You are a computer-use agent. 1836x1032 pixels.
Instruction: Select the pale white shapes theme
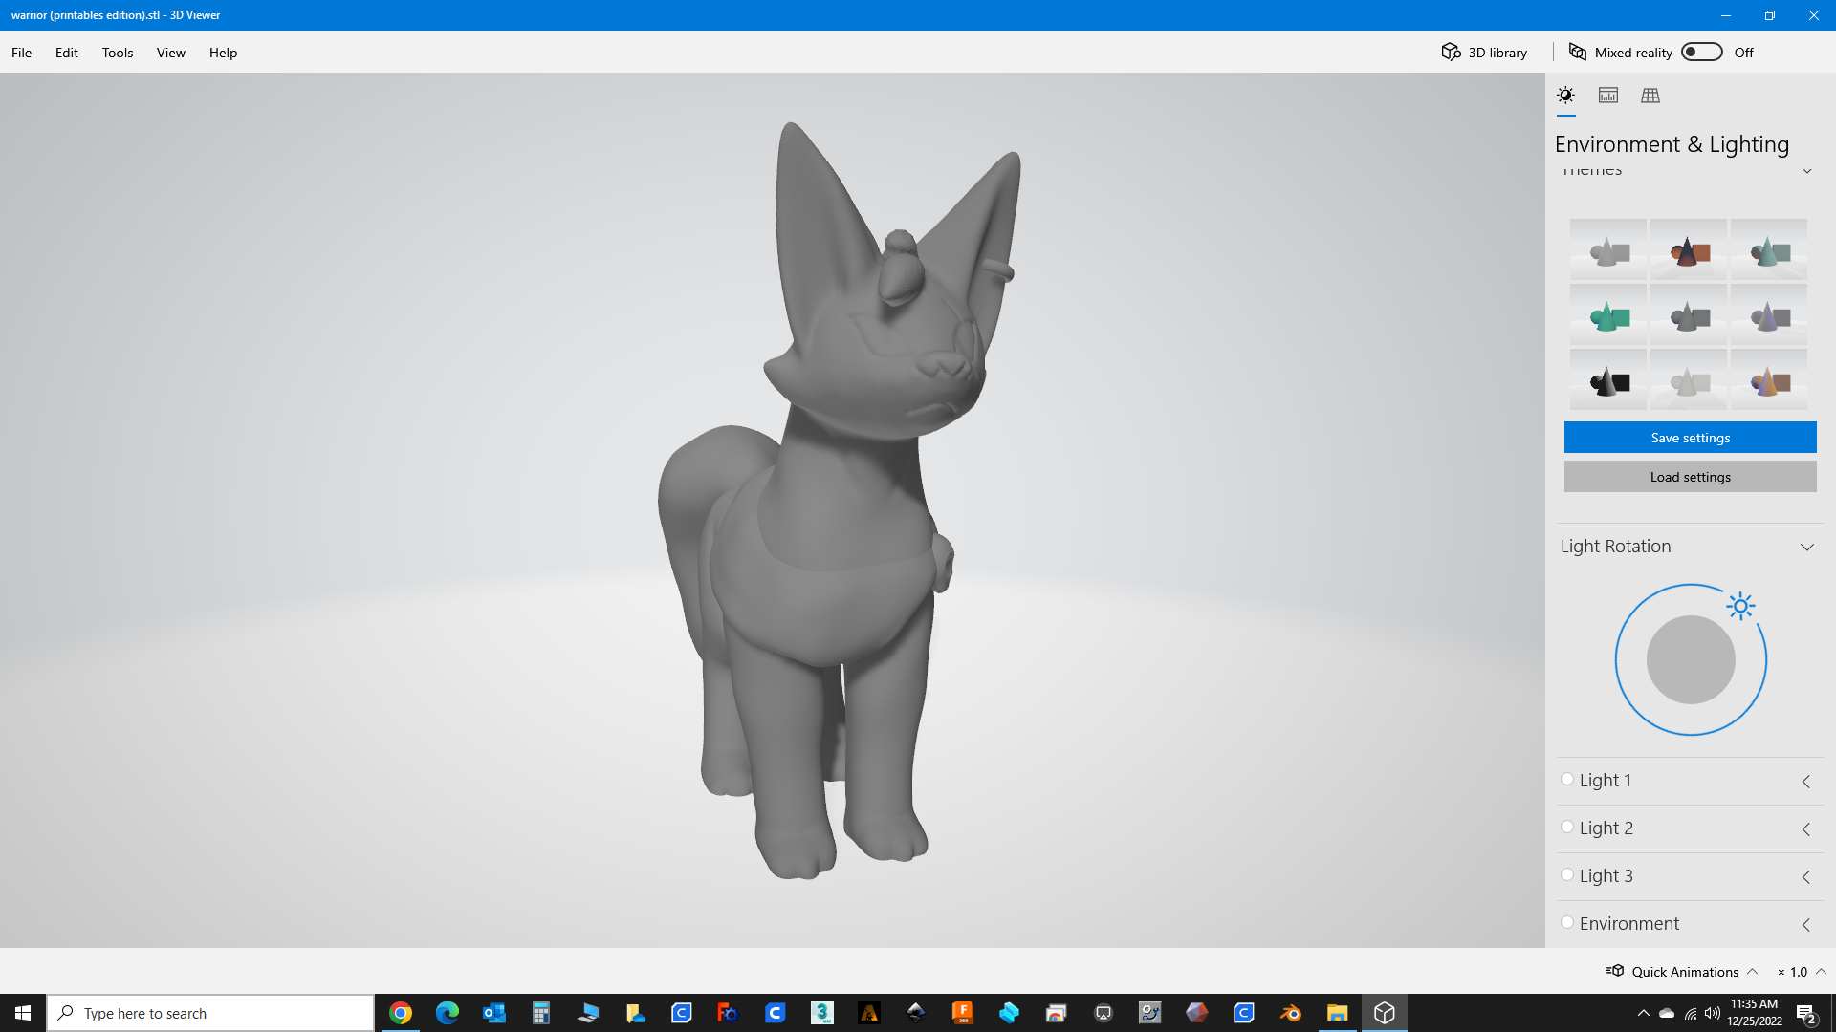[x=1689, y=380]
